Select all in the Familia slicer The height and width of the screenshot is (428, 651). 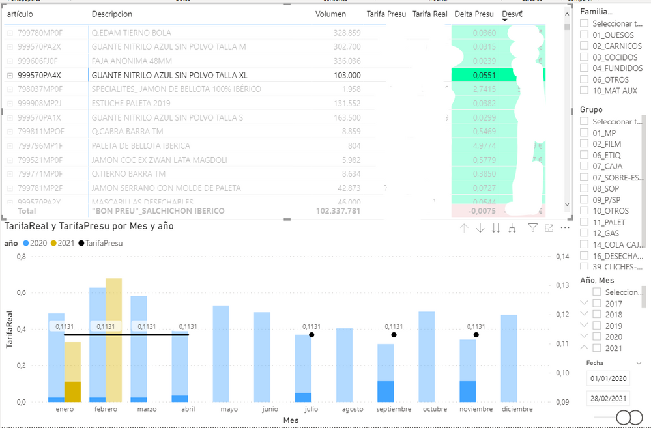584,23
